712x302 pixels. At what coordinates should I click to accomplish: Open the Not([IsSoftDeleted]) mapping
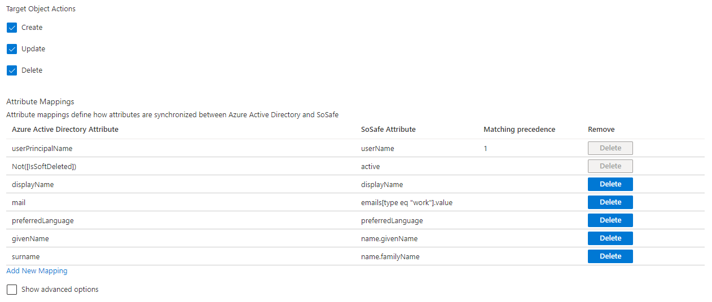click(x=44, y=167)
